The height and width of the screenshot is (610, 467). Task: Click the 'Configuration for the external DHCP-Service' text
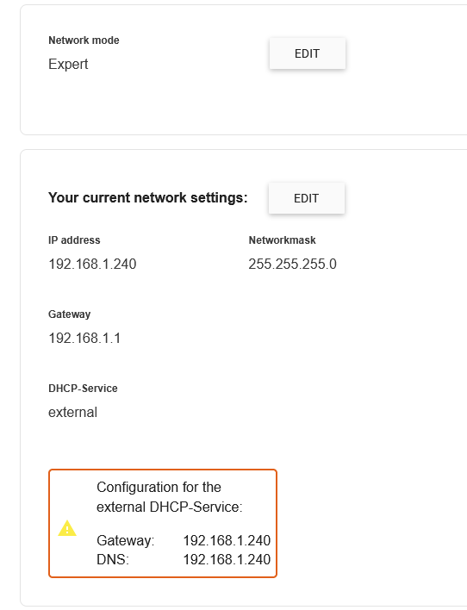click(x=169, y=497)
